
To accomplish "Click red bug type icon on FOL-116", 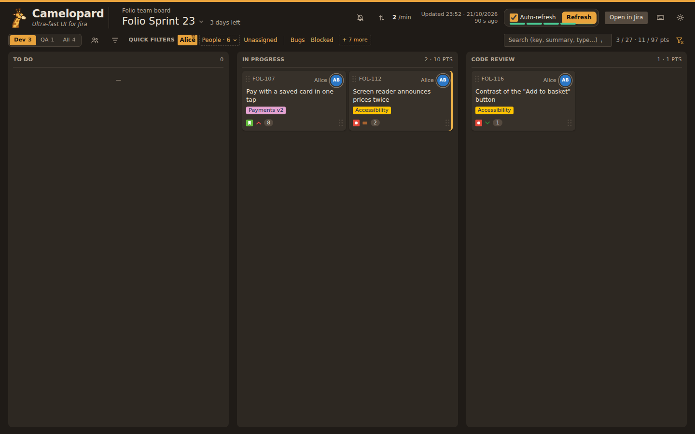I will point(479,123).
